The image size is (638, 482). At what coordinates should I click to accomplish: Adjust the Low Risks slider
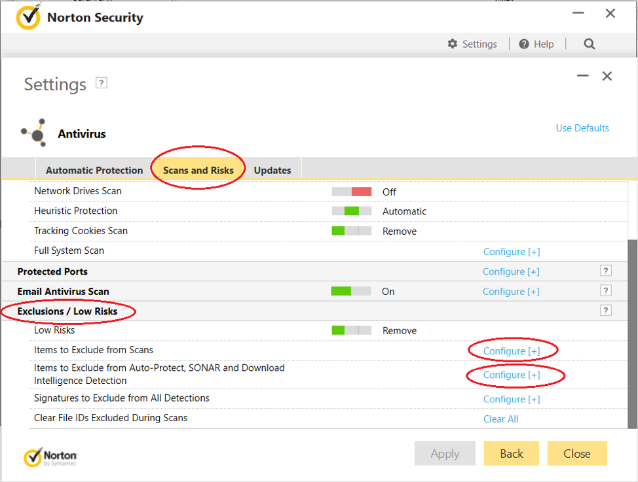(x=352, y=330)
